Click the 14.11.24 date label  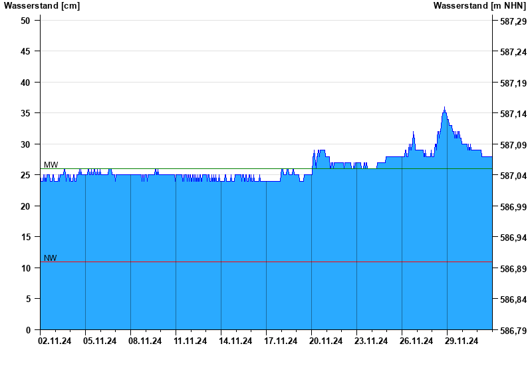point(235,341)
